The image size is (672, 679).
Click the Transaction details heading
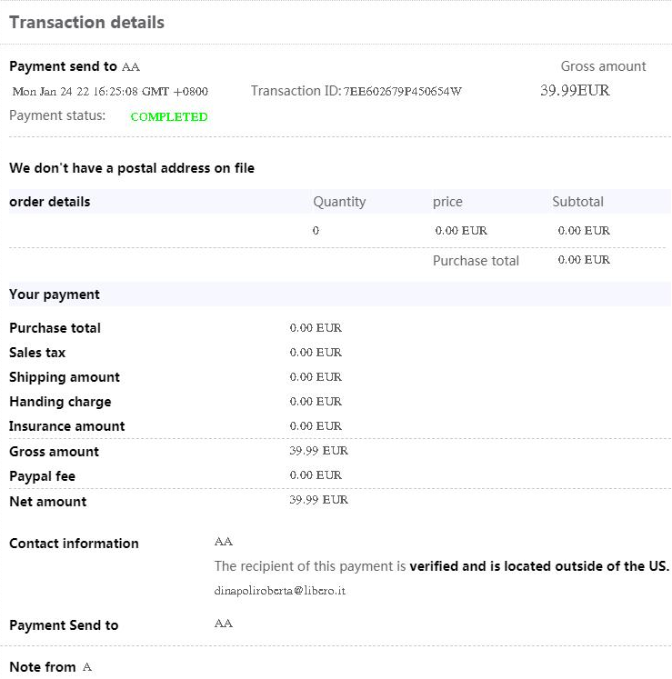[87, 23]
